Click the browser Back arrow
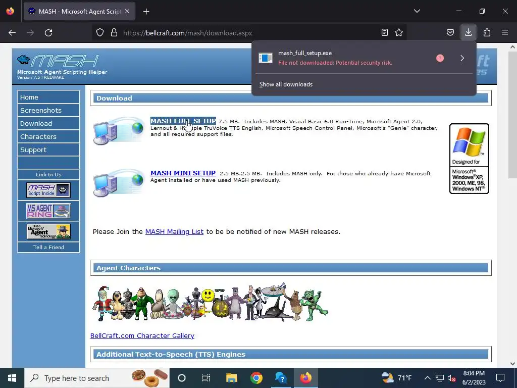This screenshot has height=388, width=517. 12,33
